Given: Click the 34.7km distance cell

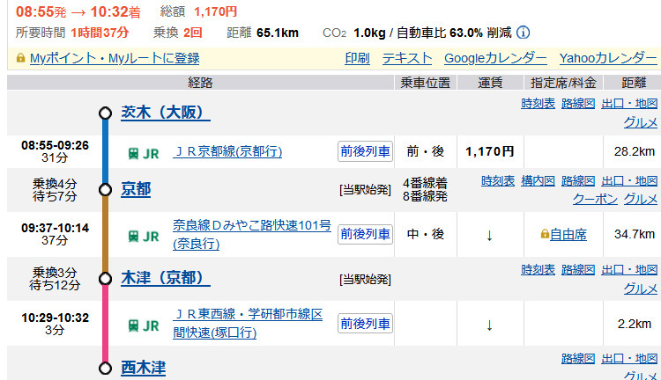Looking at the screenshot, I should pos(634,234).
